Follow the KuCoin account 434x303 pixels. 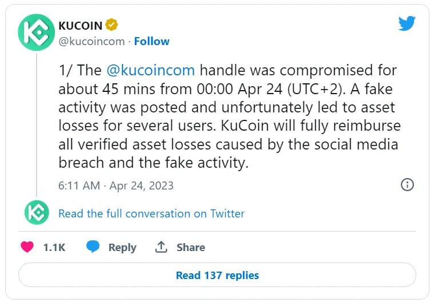(x=152, y=41)
